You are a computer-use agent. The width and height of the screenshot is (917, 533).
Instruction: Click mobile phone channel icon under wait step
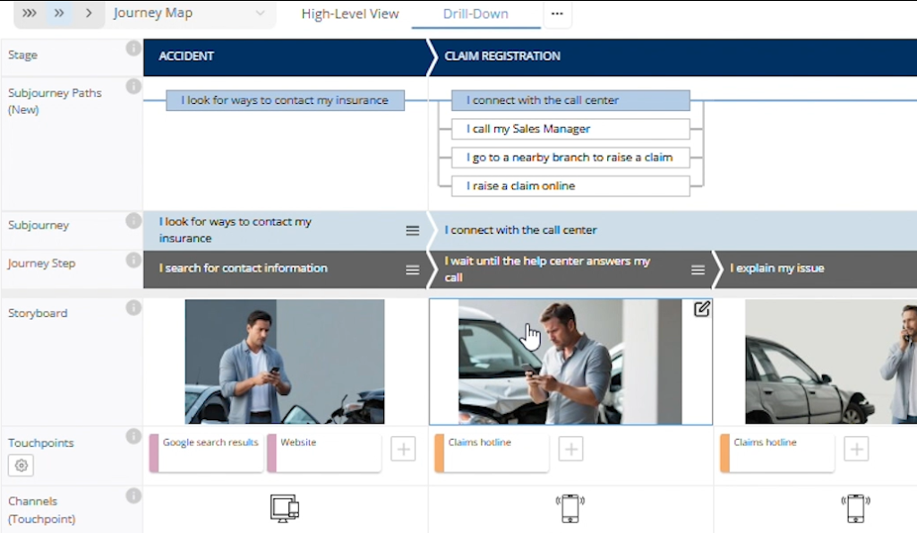pos(570,509)
